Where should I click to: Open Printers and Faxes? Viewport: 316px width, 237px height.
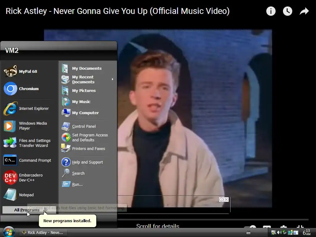pos(88,148)
